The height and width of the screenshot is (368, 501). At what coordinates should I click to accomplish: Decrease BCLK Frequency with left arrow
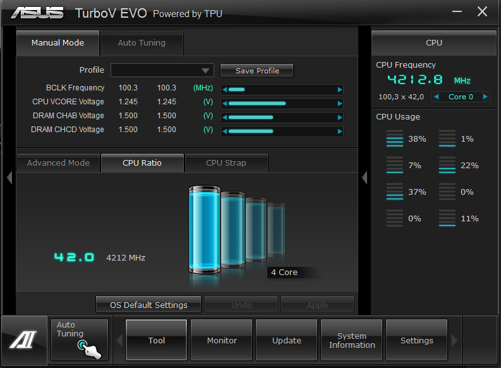225,90
